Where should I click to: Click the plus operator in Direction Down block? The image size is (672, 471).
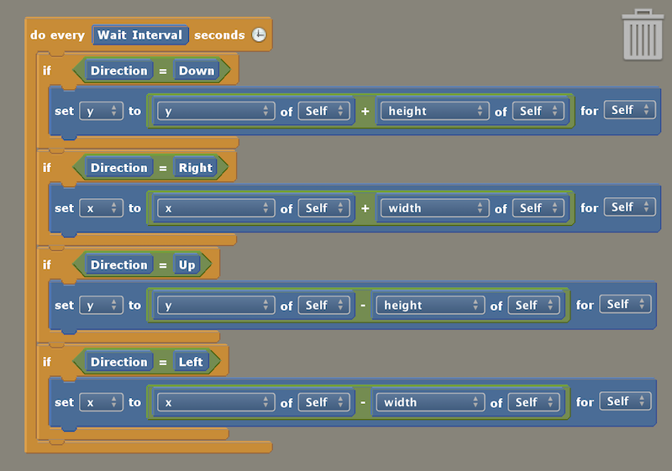click(365, 112)
